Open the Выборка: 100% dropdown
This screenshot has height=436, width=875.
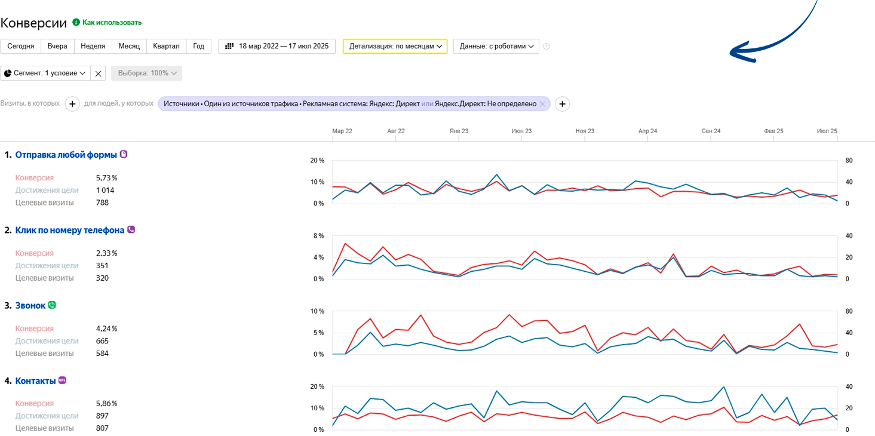tap(147, 73)
